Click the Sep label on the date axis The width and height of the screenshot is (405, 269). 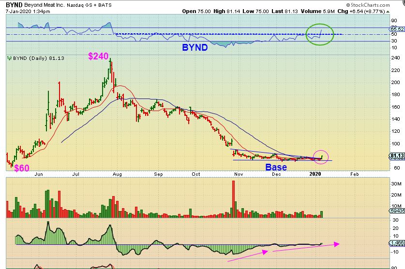(x=158, y=174)
